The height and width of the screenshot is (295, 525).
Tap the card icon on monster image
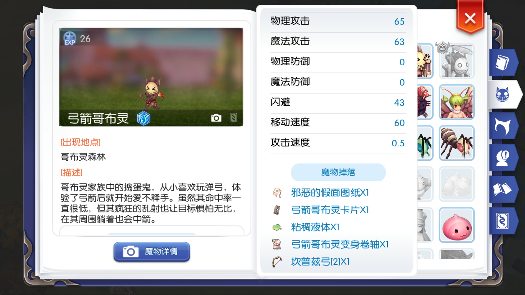pyautogui.click(x=233, y=118)
